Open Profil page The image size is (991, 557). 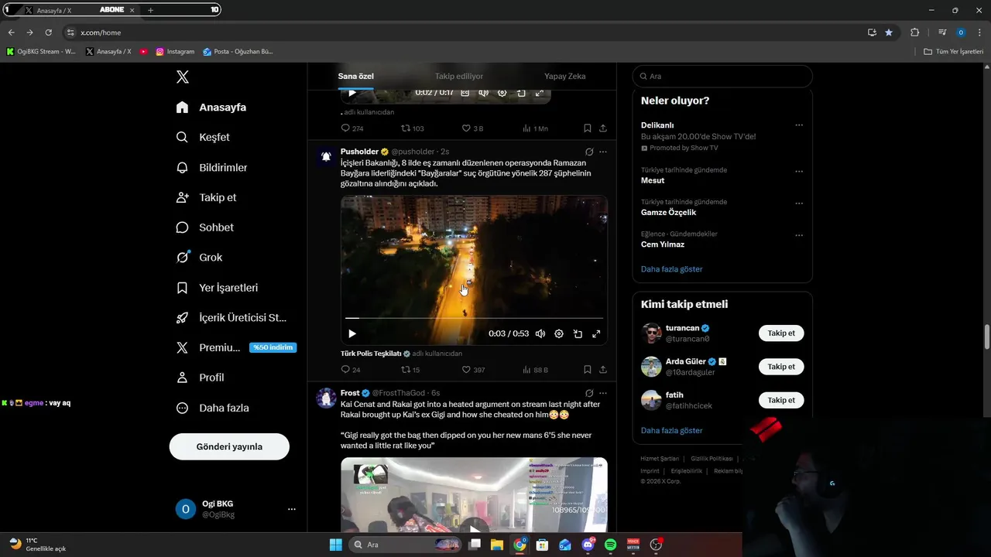pos(200,378)
